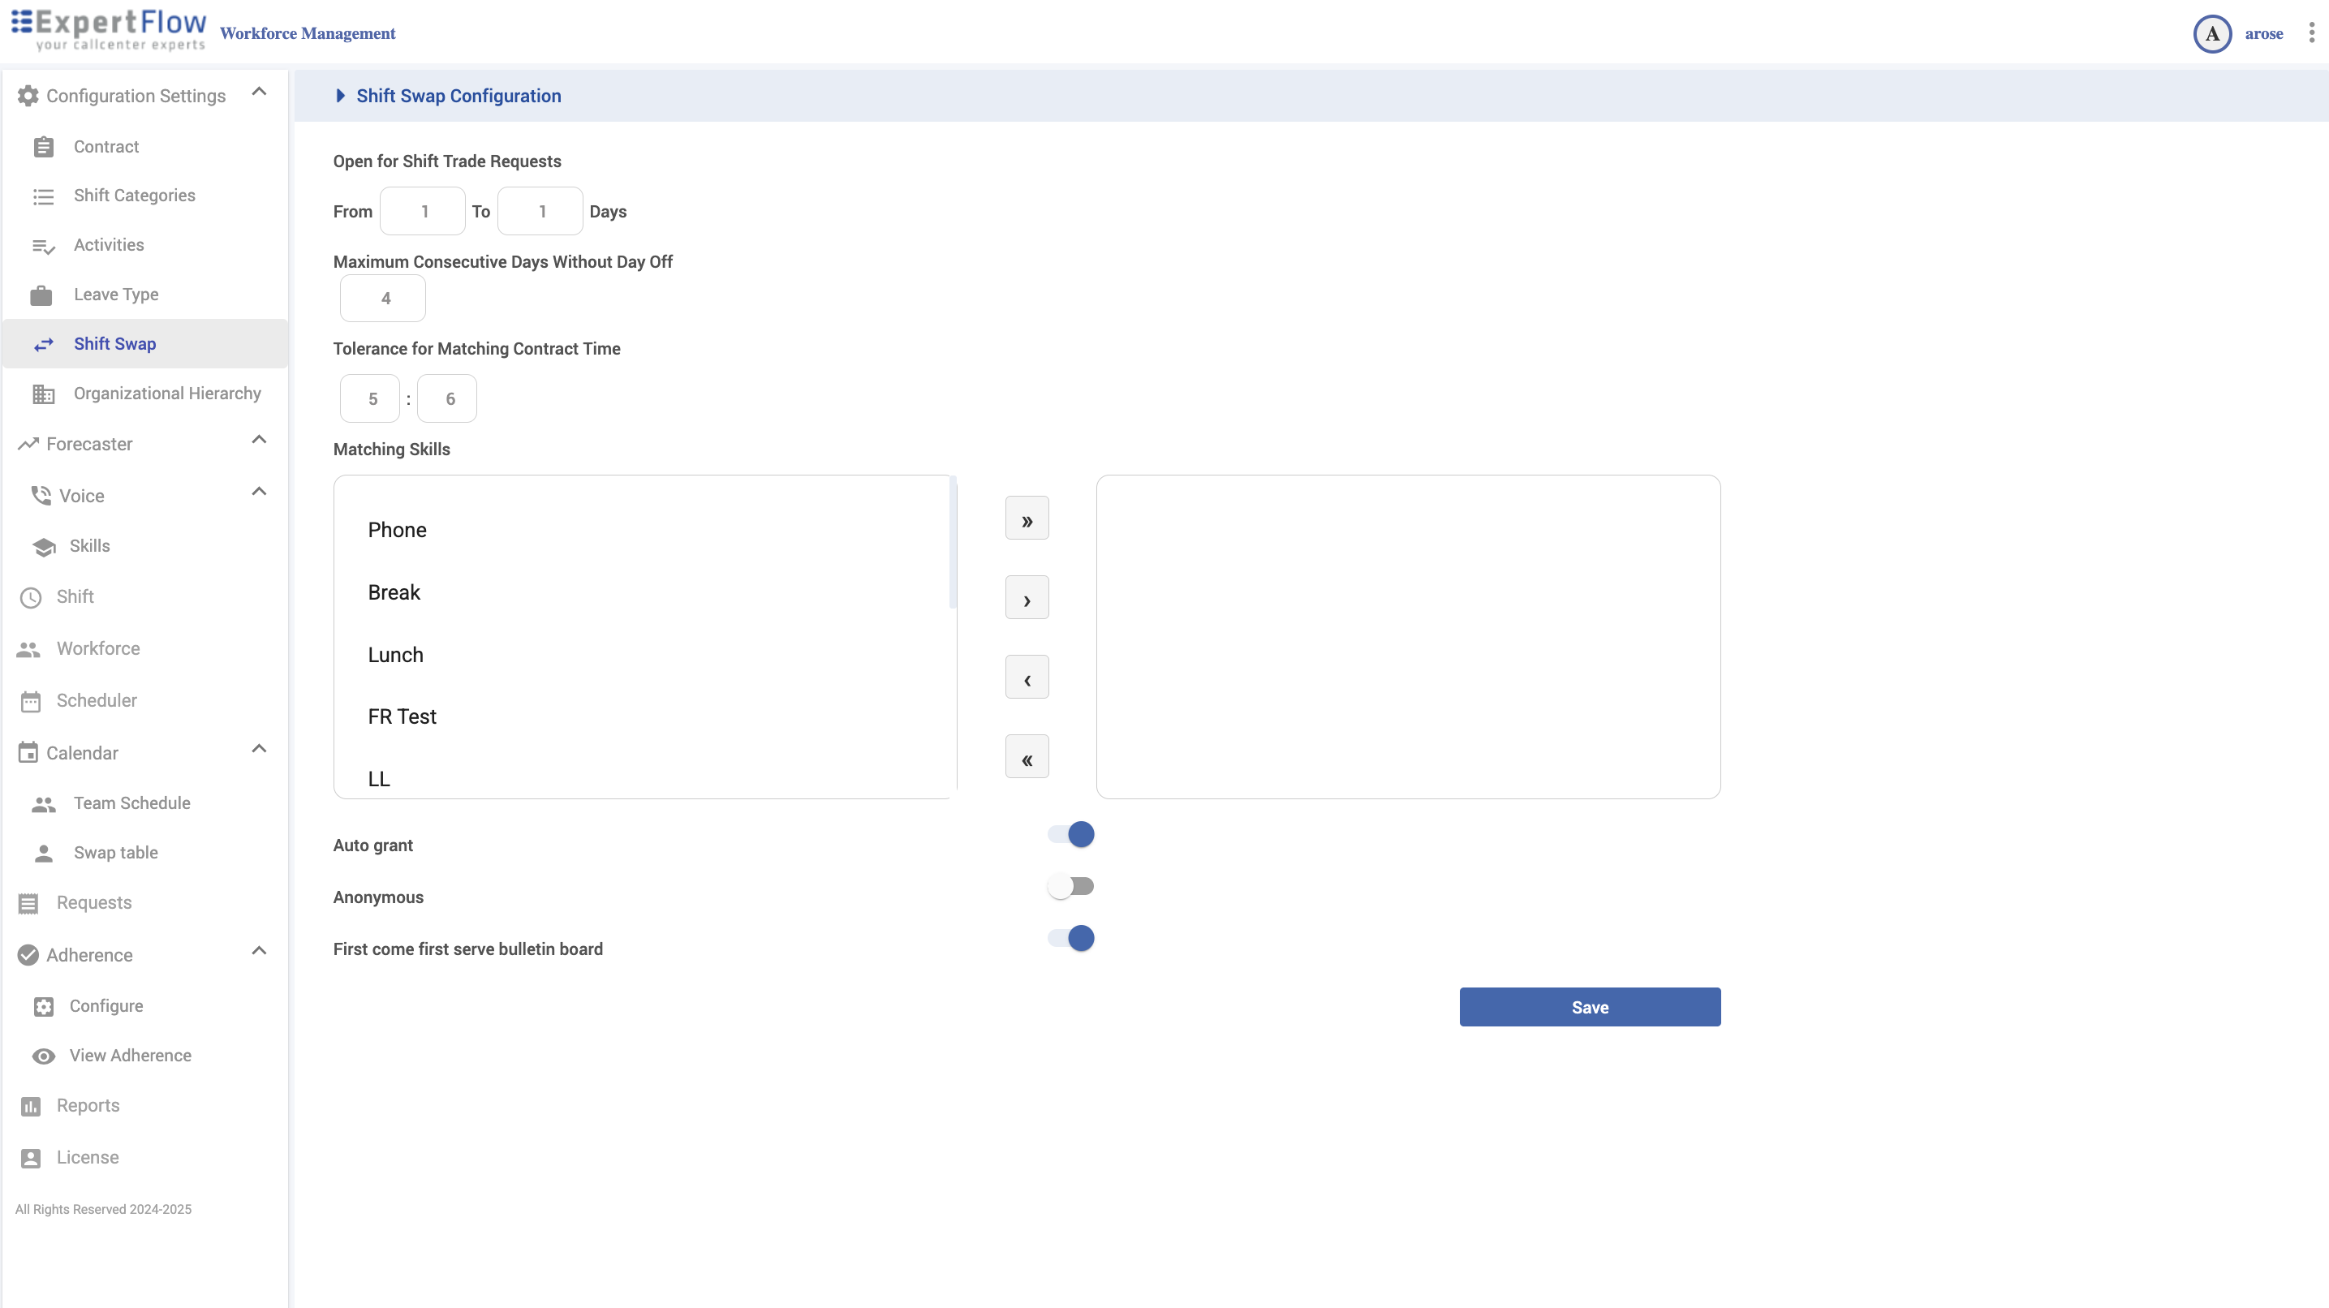This screenshot has width=2329, height=1308.
Task: Remove all skills with double-left arrow
Action: [x=1027, y=756]
